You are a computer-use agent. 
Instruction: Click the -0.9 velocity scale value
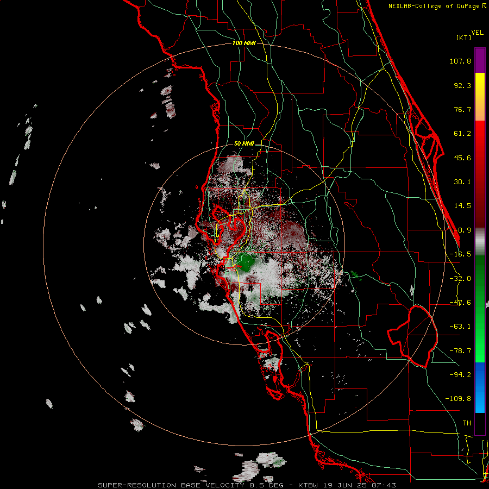point(462,230)
